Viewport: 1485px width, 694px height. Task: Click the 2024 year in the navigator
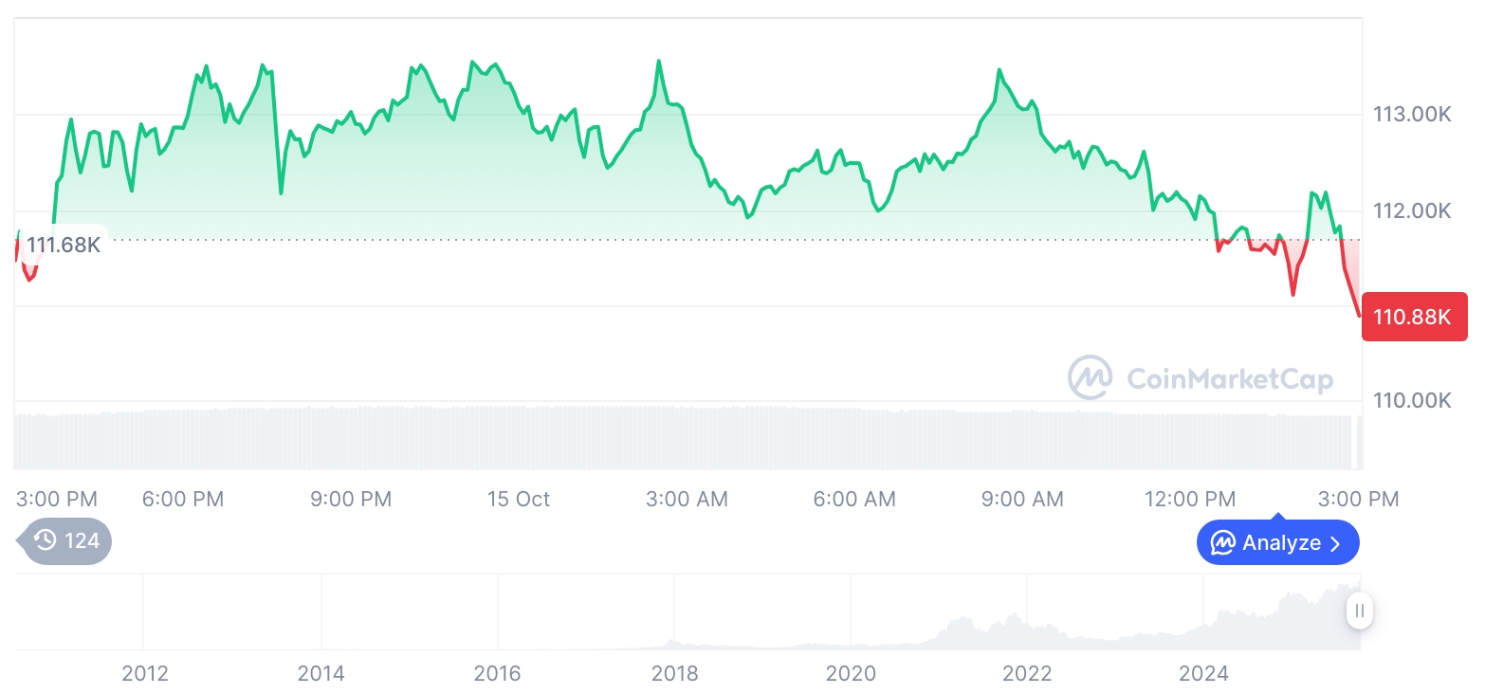coord(1203,673)
